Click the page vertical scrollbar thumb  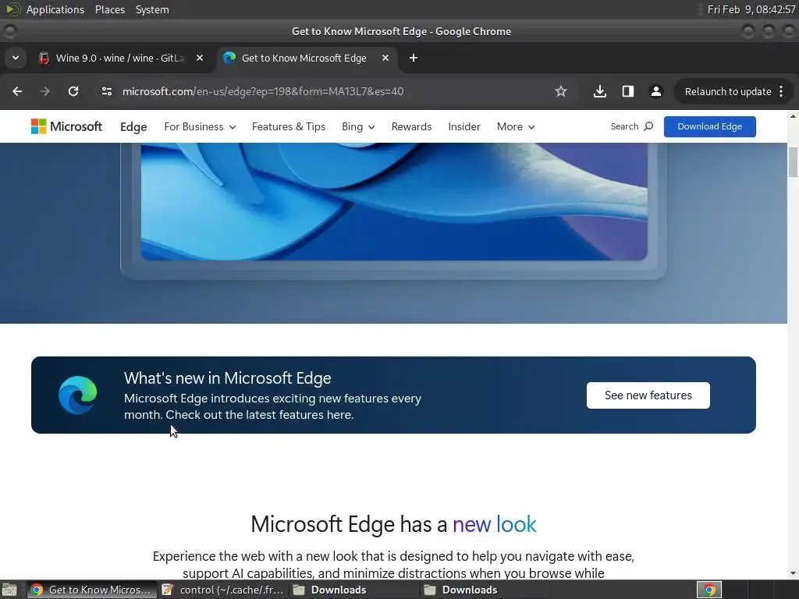click(x=793, y=162)
